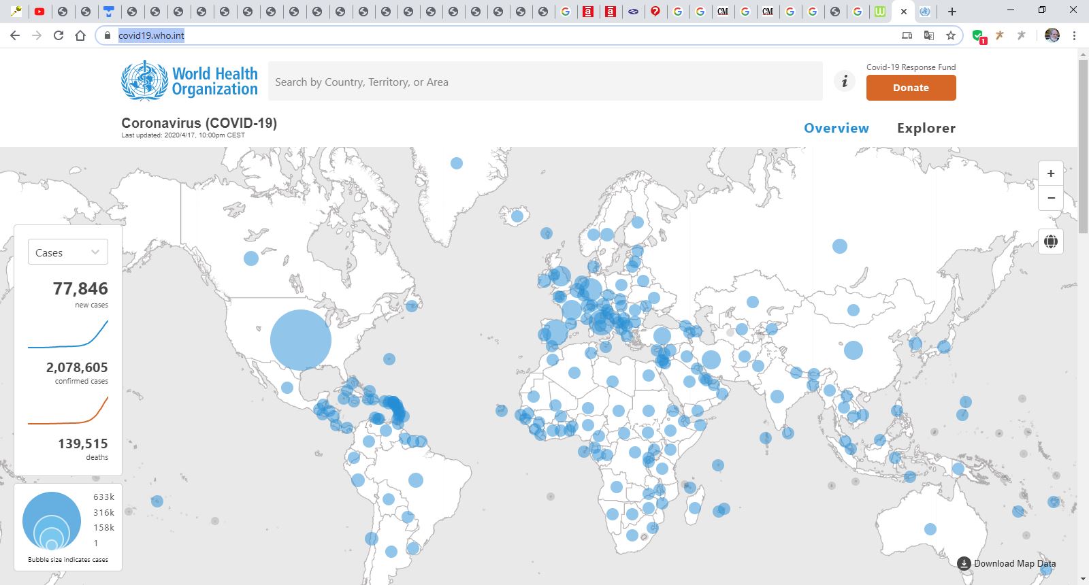Open the browser home page
1089x585 pixels.
(80, 35)
